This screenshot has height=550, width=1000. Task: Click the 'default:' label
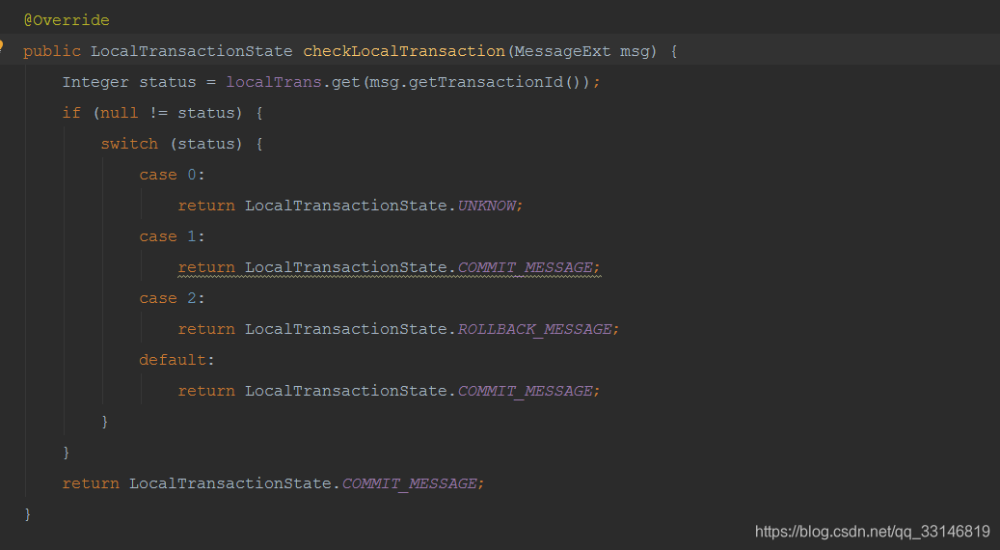(x=176, y=360)
